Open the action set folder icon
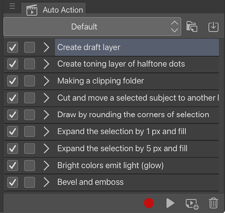Viewport: 225px width, 213px height. [x=192, y=27]
